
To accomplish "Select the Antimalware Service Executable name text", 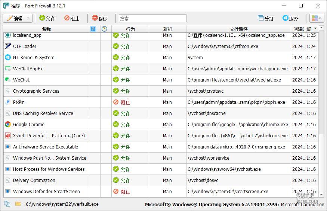I will point(46,147).
